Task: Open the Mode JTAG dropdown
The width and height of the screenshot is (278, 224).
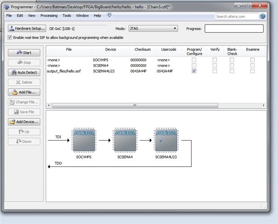Action: point(153,28)
